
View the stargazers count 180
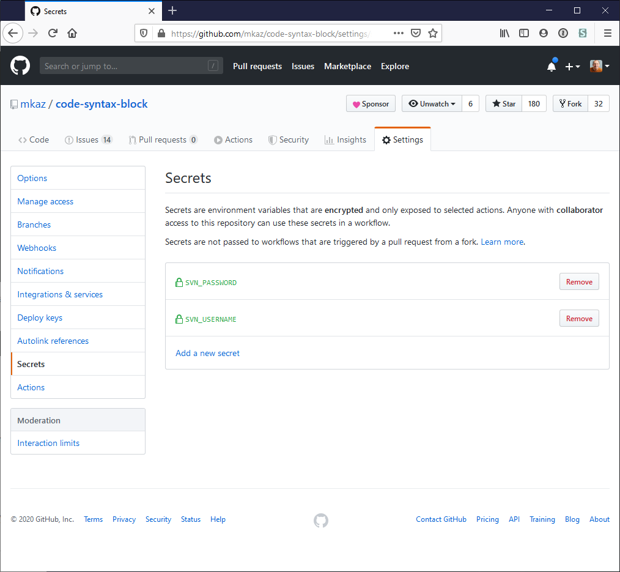534,103
